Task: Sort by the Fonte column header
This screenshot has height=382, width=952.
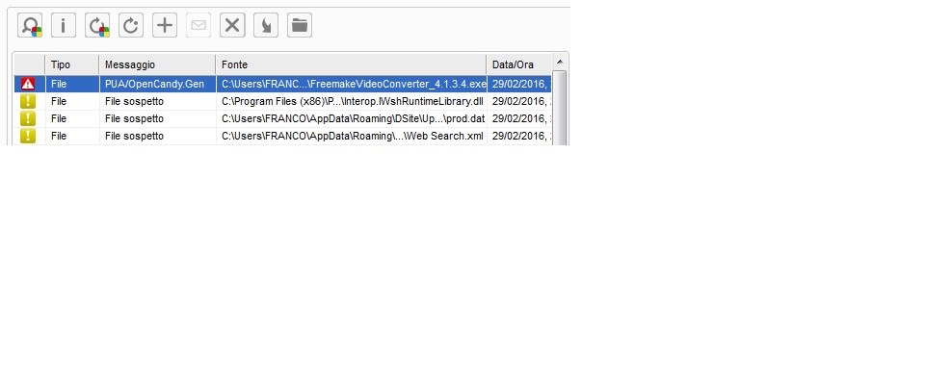Action: point(351,64)
